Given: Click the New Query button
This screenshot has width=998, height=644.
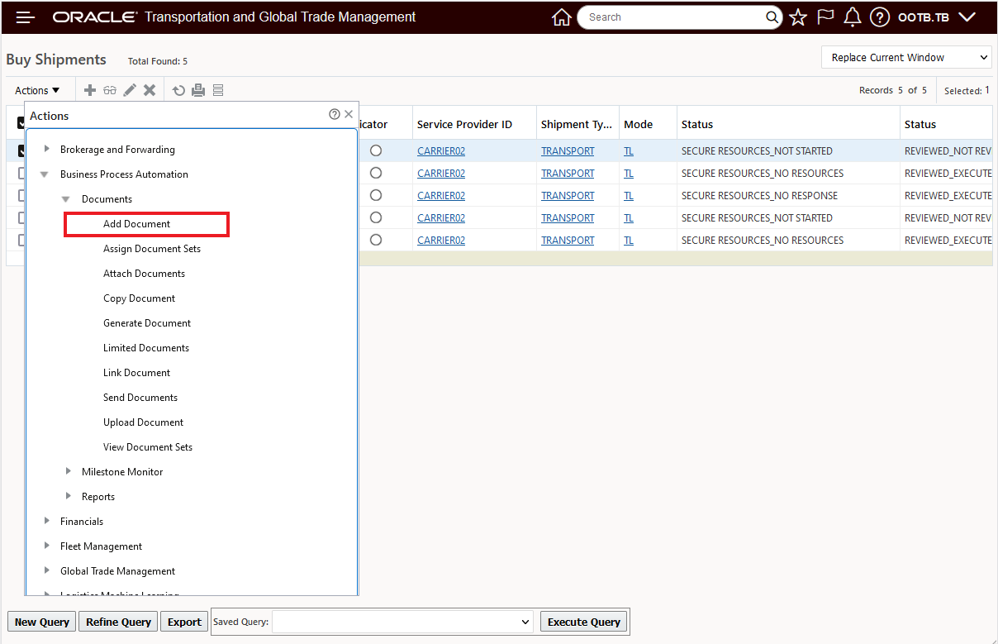Looking at the screenshot, I should (42, 622).
